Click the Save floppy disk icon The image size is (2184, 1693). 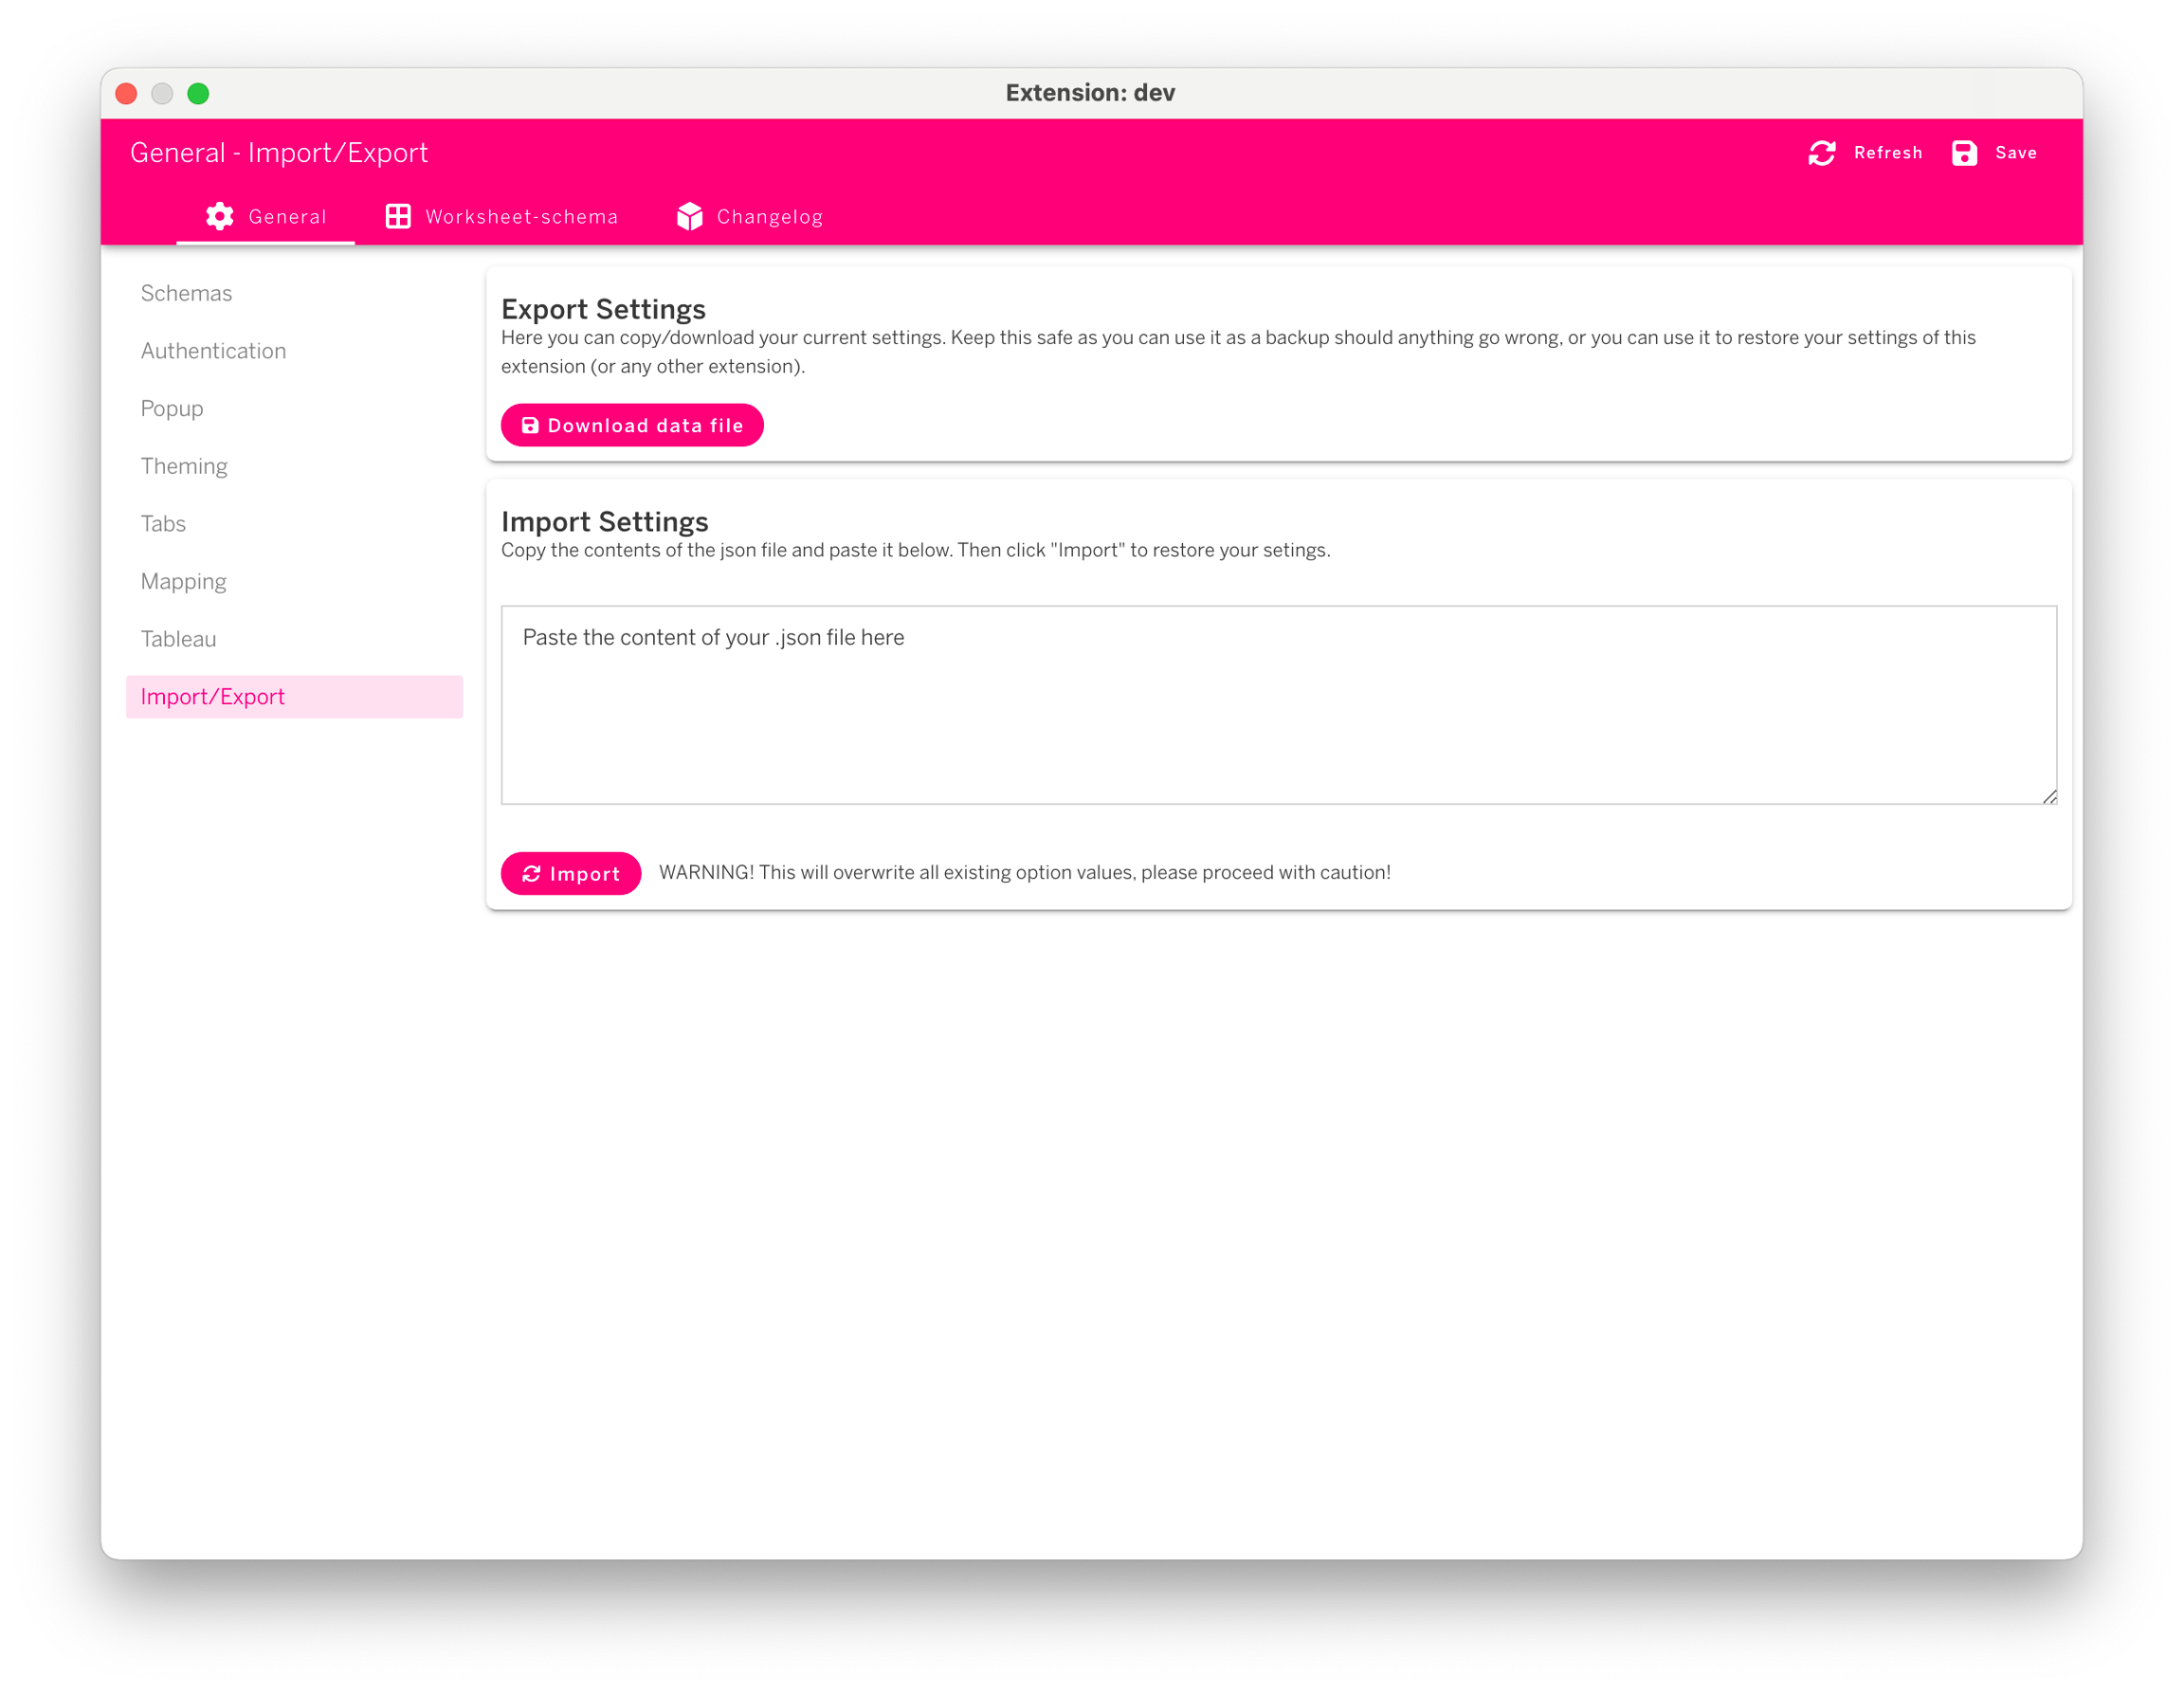pos(1963,153)
